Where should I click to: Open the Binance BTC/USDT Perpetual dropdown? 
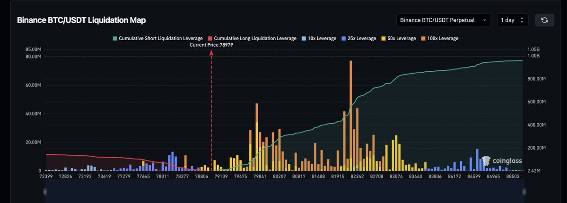pos(443,20)
